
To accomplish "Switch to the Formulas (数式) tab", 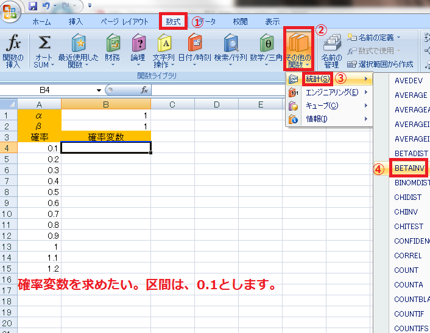I will pyautogui.click(x=174, y=21).
